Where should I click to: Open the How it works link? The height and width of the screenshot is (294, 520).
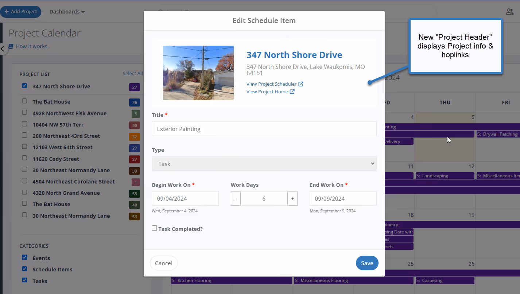(x=31, y=46)
